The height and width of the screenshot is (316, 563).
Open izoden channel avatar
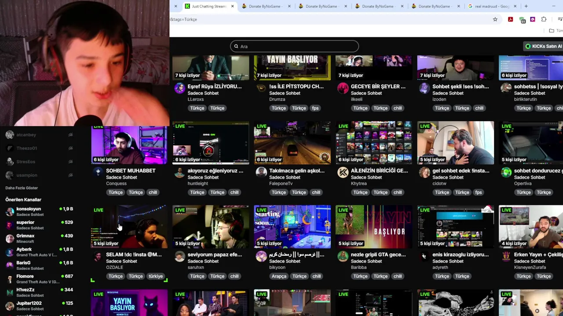[x=424, y=88]
